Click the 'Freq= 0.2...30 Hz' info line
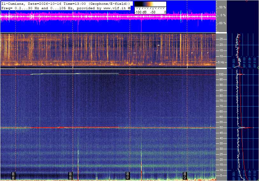This screenshot has width=259, height=181. click(66, 8)
